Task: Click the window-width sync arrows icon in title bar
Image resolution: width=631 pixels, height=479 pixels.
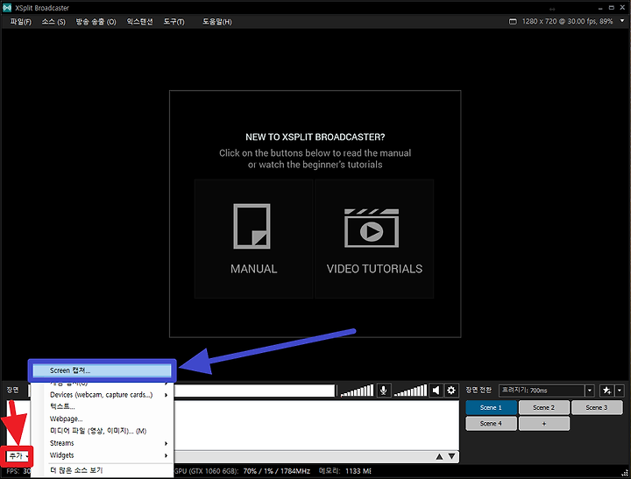Action: [x=552, y=9]
